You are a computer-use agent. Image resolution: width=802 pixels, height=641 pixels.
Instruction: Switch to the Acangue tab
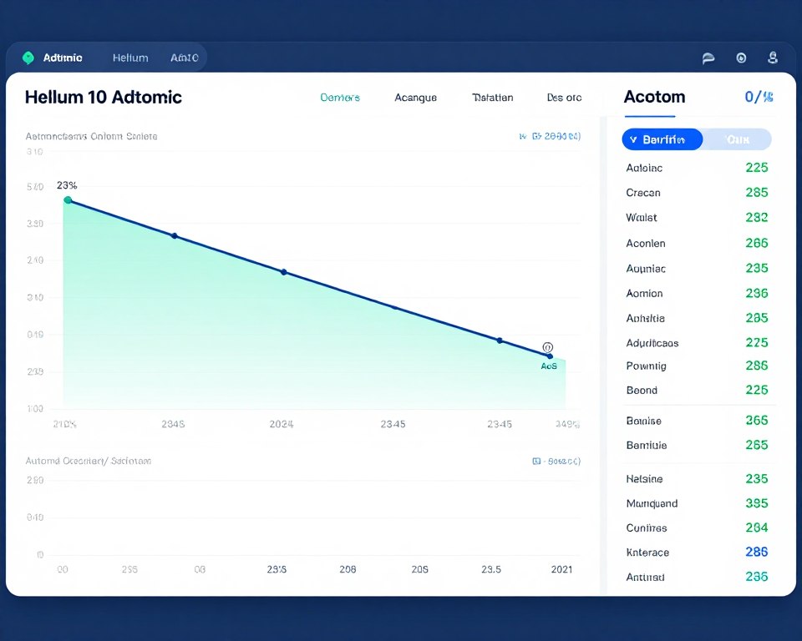pyautogui.click(x=415, y=98)
